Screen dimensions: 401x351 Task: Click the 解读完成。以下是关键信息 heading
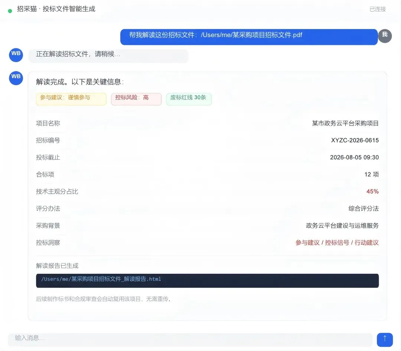[80, 82]
